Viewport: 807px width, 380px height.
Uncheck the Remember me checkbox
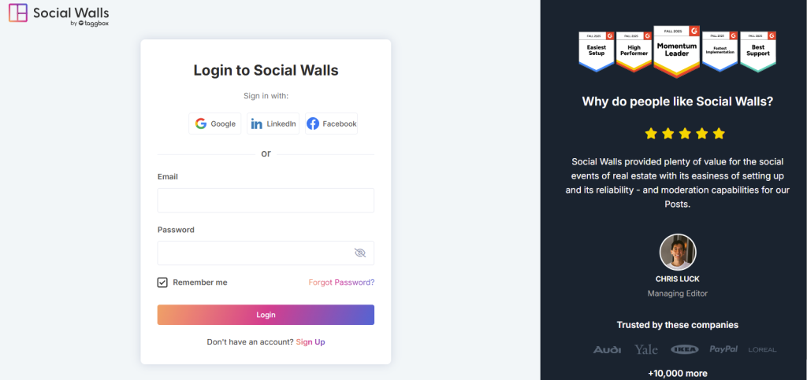point(162,282)
